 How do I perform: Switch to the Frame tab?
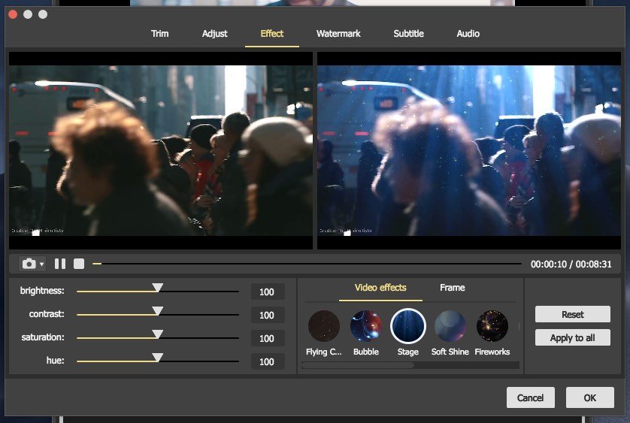tap(452, 288)
